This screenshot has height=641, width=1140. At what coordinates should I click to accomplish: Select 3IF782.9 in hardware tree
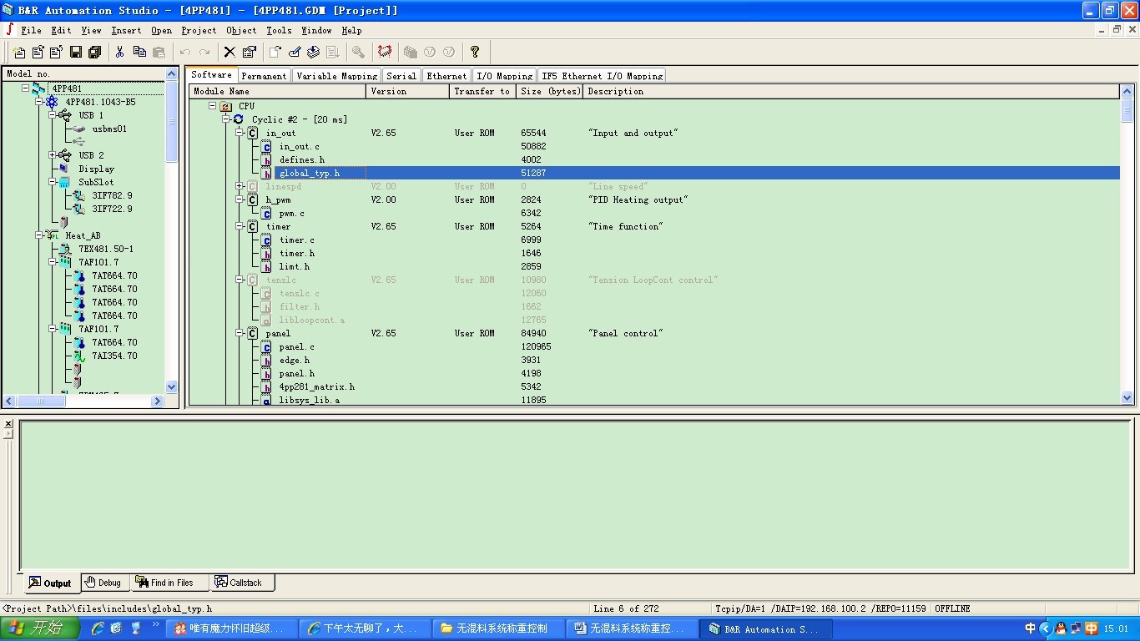coord(112,195)
